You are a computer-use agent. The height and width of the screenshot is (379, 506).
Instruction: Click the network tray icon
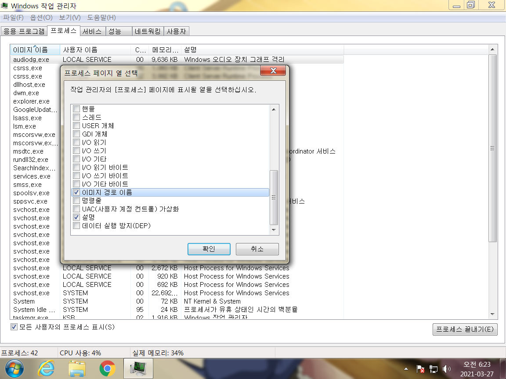tap(434, 368)
